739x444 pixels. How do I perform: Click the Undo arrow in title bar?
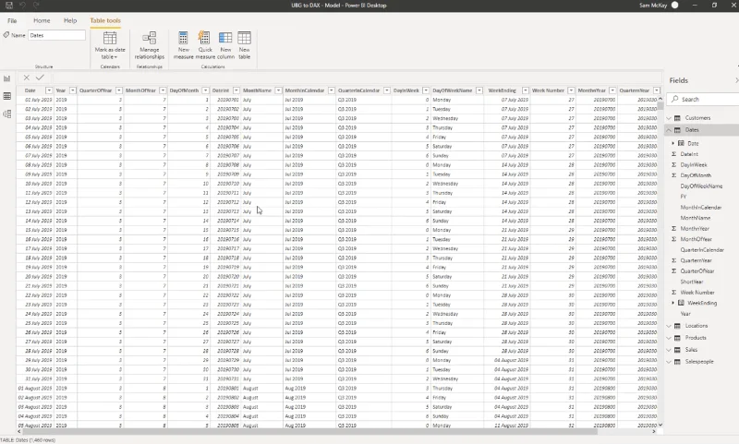click(22, 6)
